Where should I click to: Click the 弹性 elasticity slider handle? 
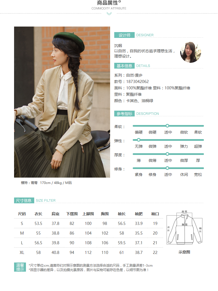[139, 140]
